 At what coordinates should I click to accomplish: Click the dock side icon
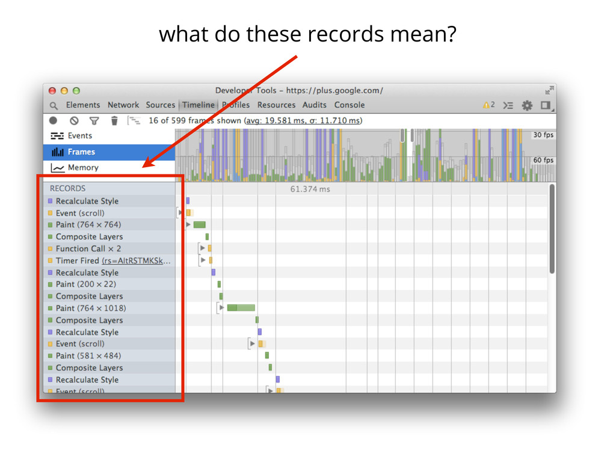[x=545, y=105]
